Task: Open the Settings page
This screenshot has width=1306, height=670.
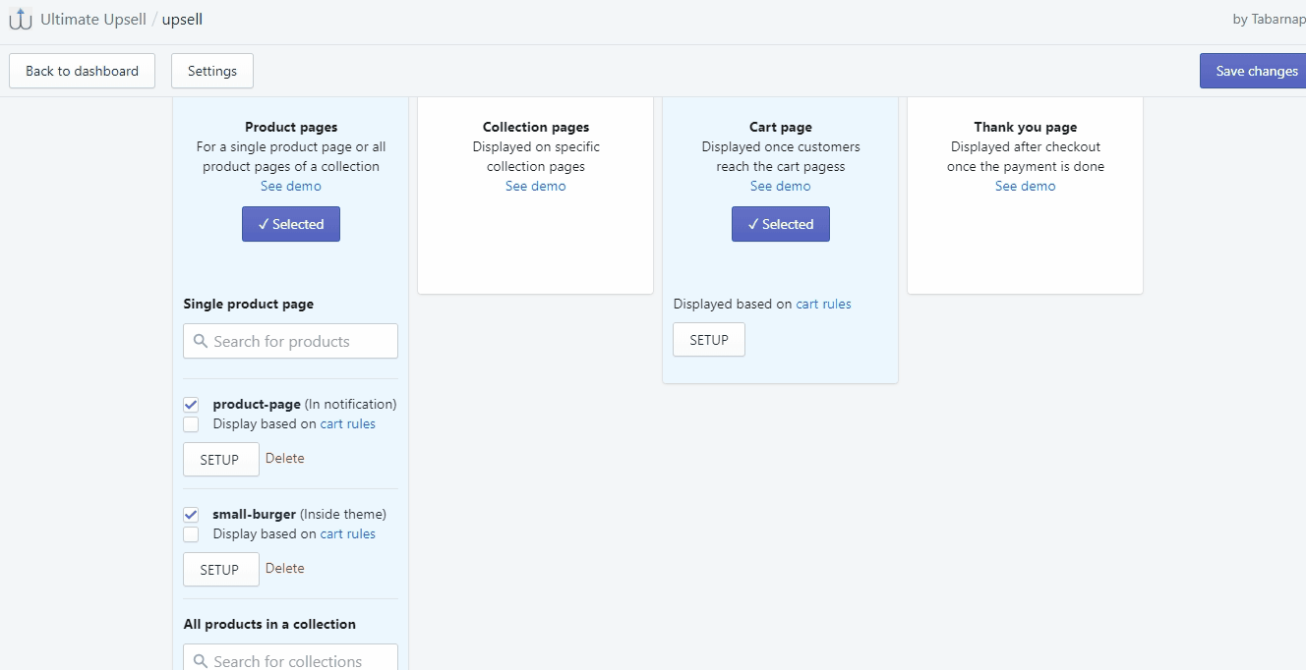Action: coord(211,70)
